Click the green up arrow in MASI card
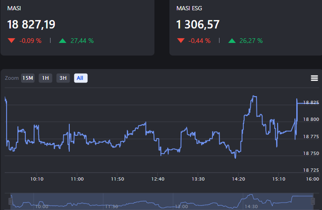322x210 pixels. [63, 41]
